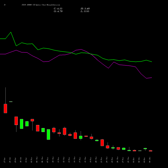Image resolution: width=168 pixels, height=168 pixels.
Task: Select the 28 Oct date label
Action: point(10,160)
